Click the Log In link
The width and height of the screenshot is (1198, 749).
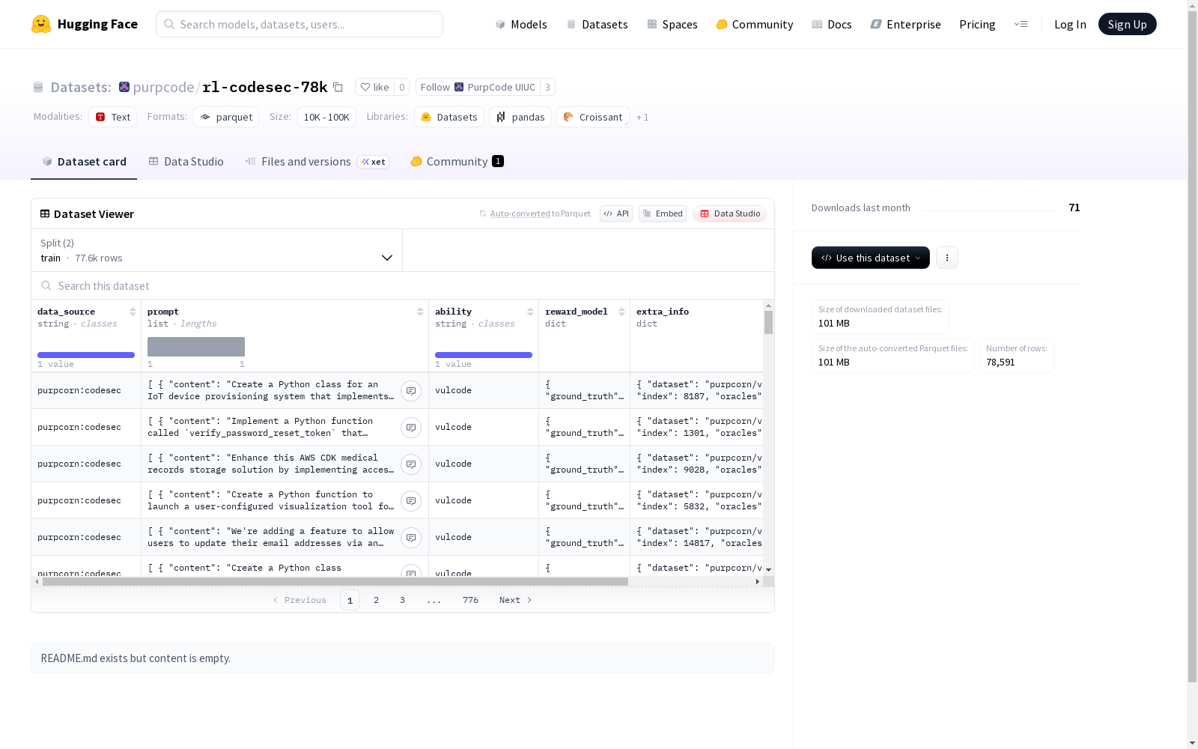click(1070, 24)
